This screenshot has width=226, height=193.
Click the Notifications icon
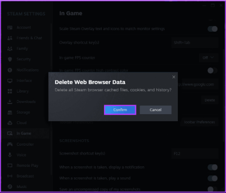[10, 70]
